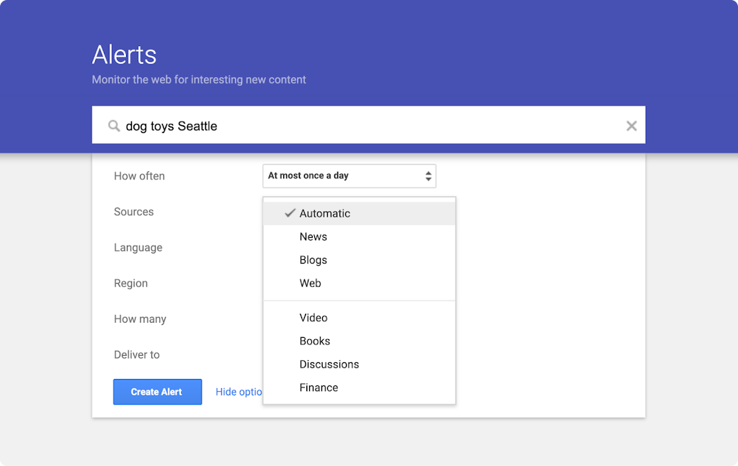Choose News as the source

click(x=314, y=237)
